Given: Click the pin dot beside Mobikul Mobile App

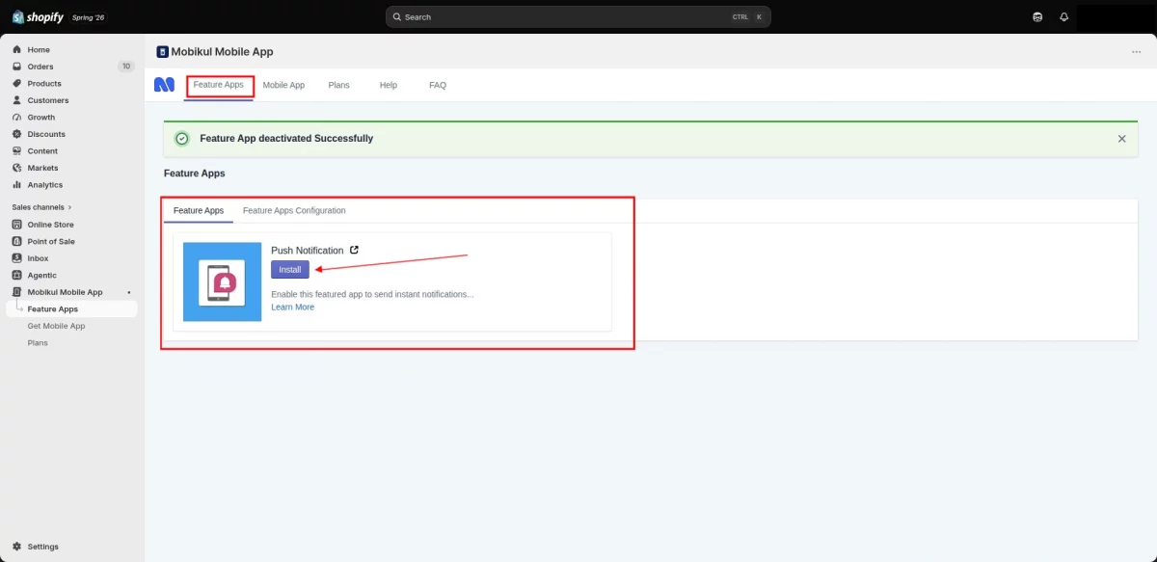Looking at the screenshot, I should tap(129, 292).
